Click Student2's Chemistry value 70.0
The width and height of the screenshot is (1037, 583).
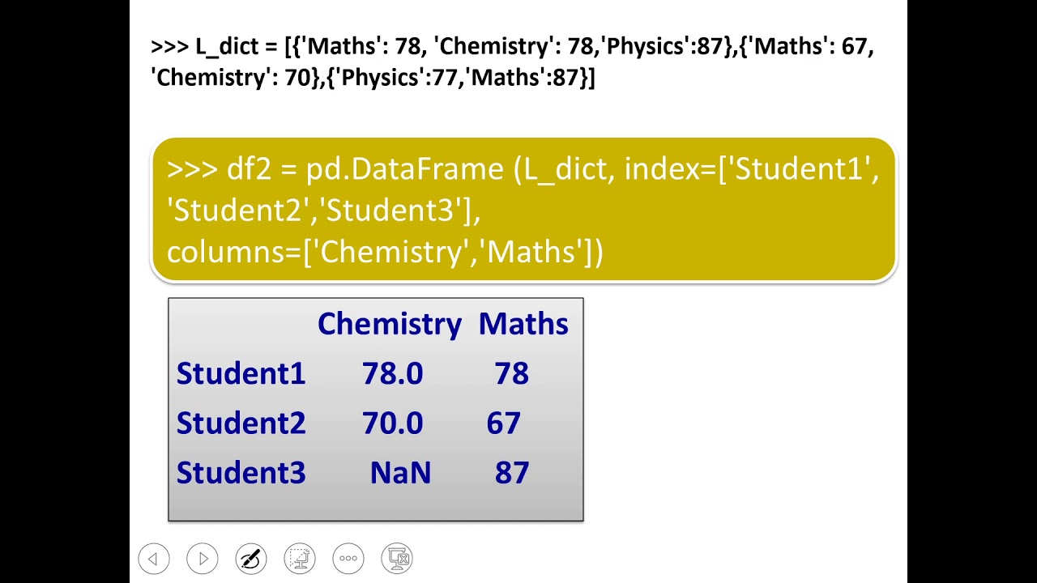tap(392, 423)
